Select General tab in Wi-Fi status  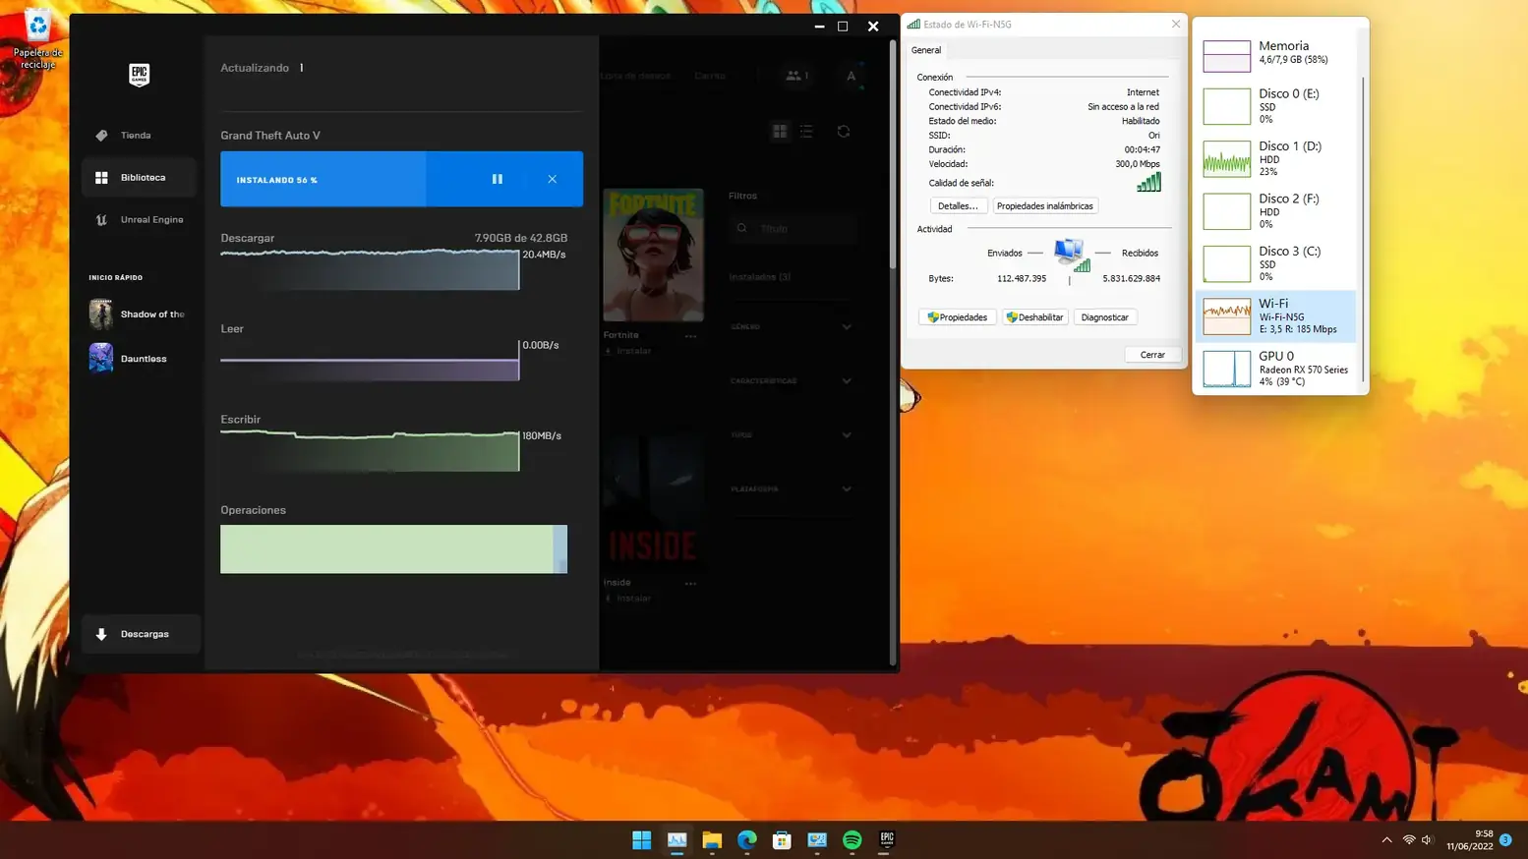(926, 50)
